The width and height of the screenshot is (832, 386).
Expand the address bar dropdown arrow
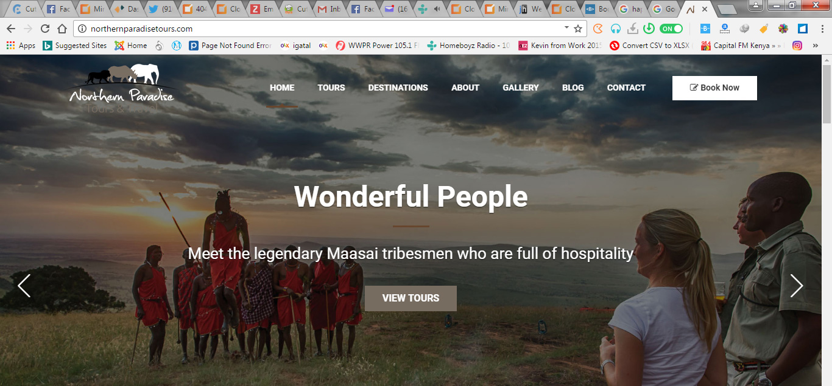point(566,28)
